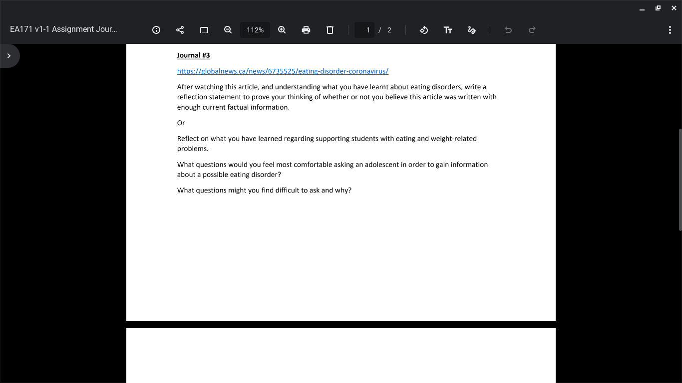Click the 112% zoom level display
This screenshot has width=682, height=383.
tap(255, 30)
